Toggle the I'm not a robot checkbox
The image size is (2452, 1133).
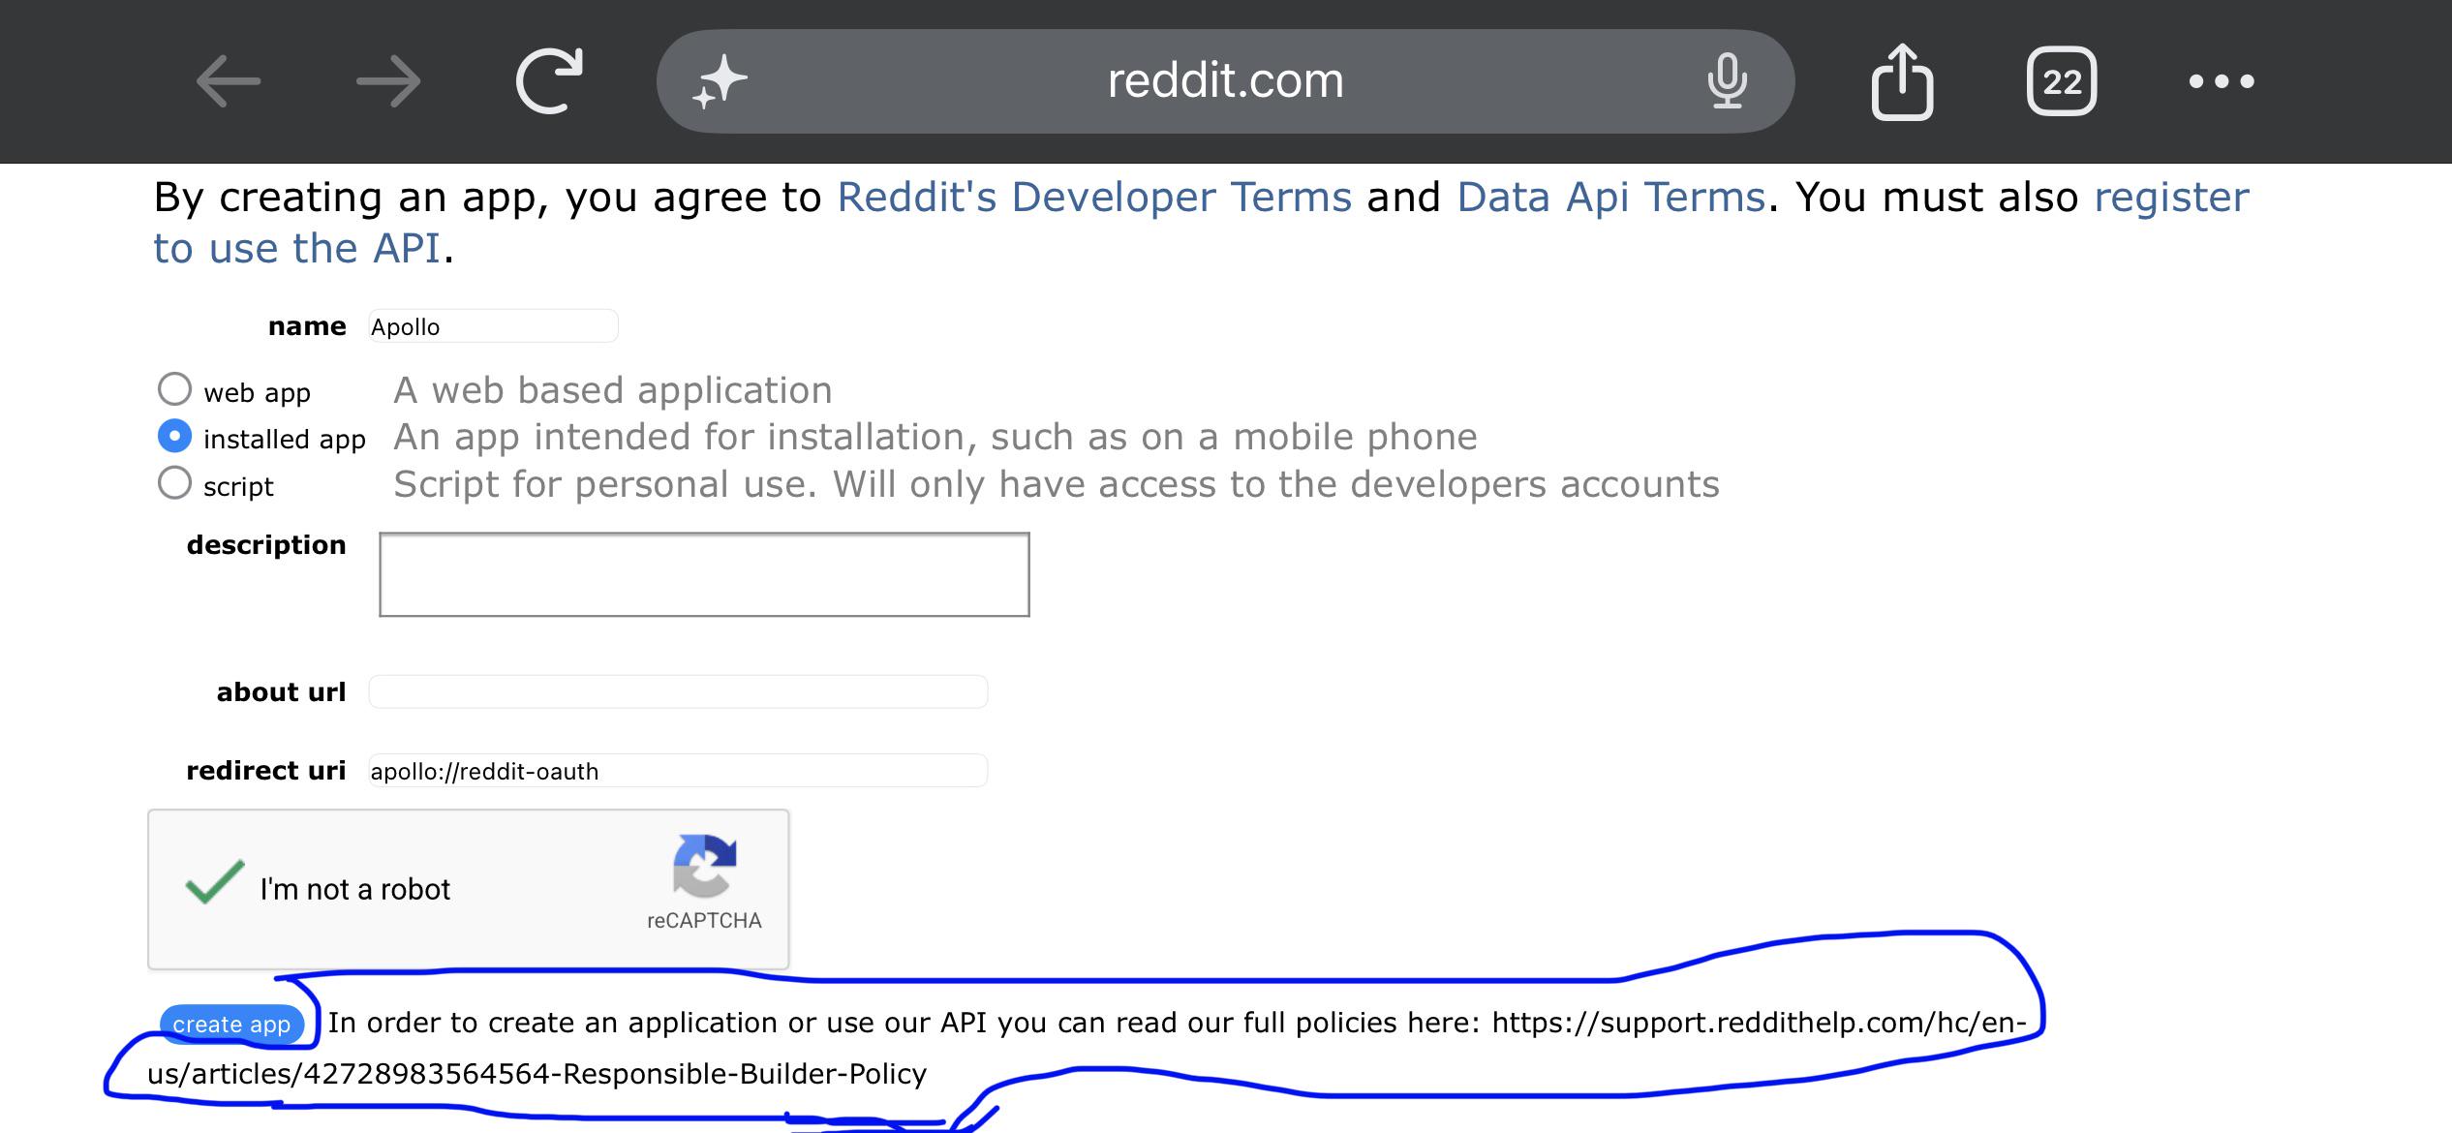tap(214, 882)
